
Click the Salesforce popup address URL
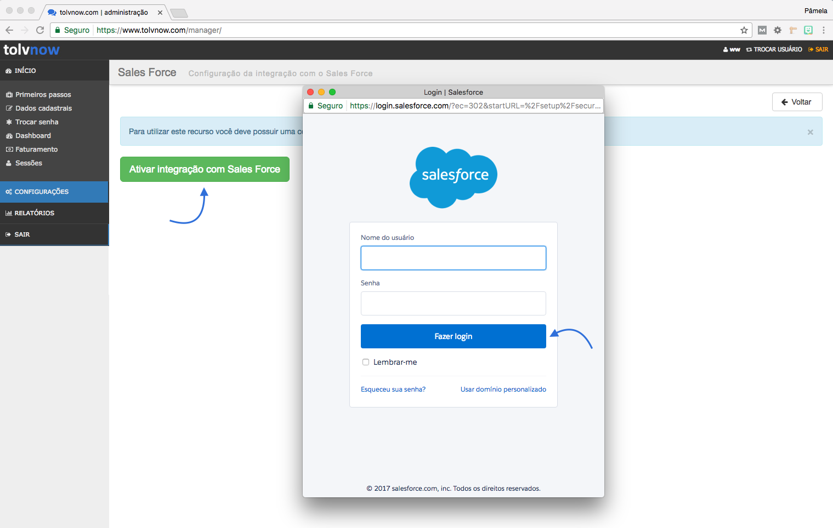click(475, 106)
